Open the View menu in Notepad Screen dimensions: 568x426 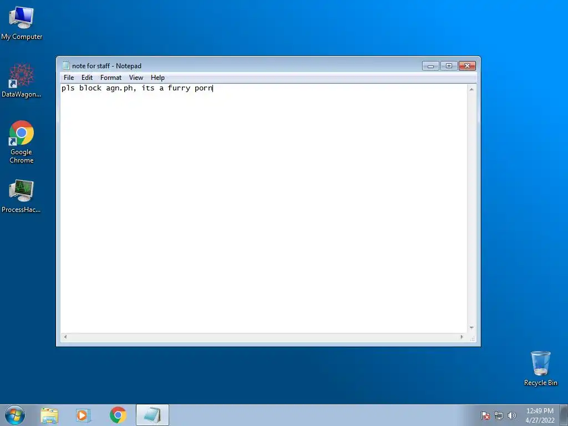(136, 78)
